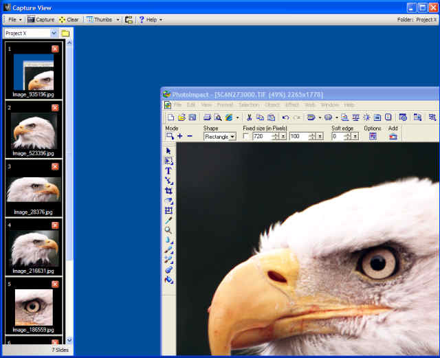
Task: Expand the Thumbs dropdown arrow
Action: click(118, 20)
